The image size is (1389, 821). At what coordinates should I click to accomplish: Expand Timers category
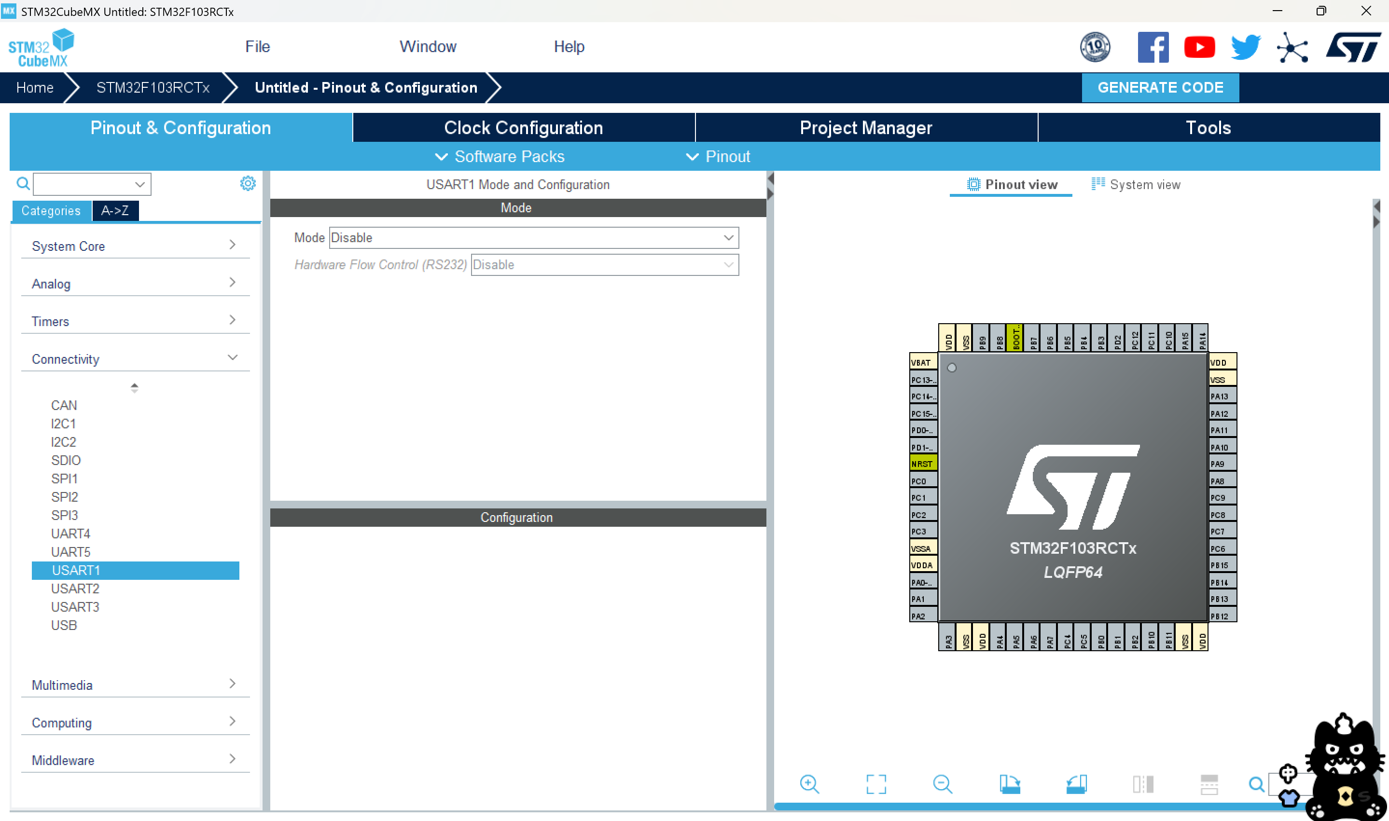[x=135, y=321]
